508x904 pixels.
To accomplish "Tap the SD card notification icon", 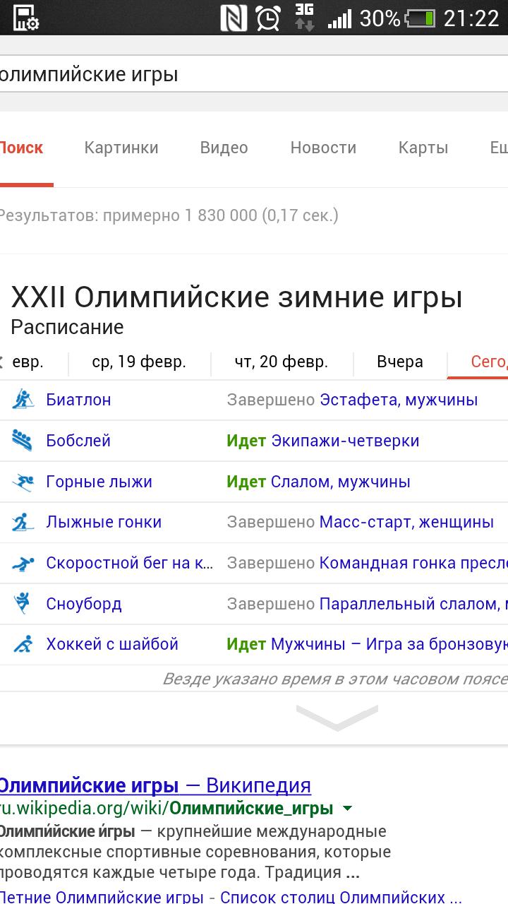I will click(25, 18).
